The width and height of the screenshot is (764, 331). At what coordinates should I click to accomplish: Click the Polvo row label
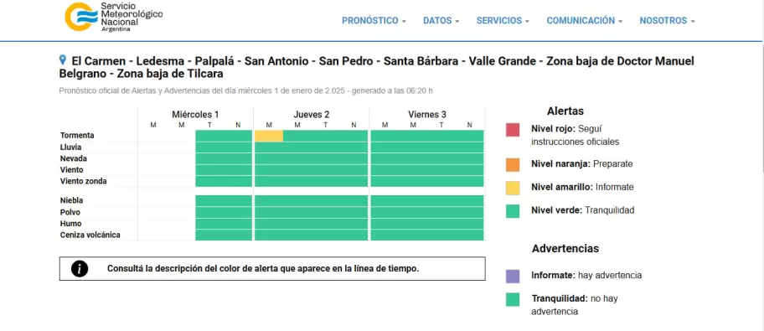tap(70, 212)
